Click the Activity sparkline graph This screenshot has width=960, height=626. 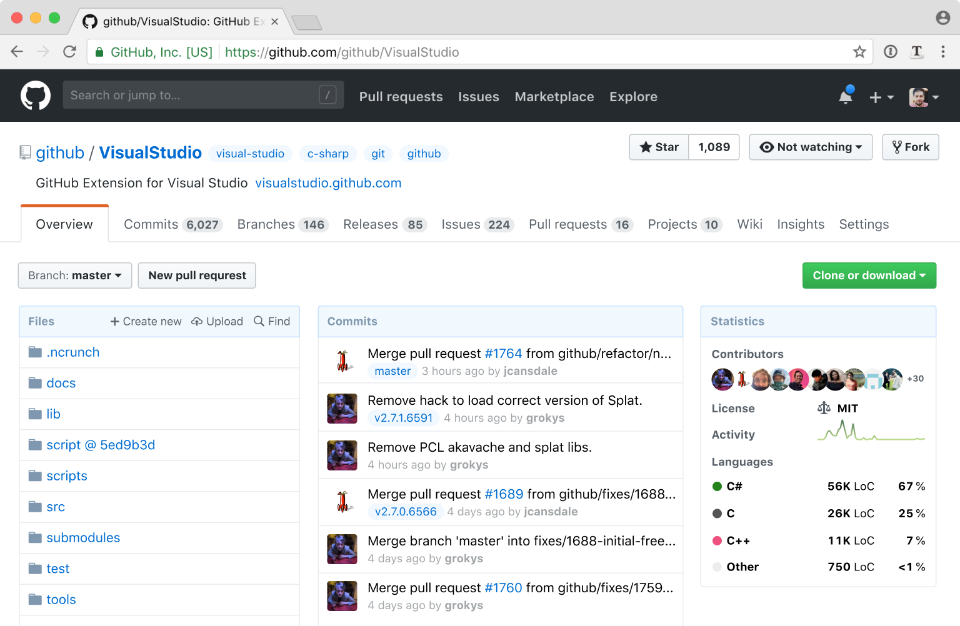tap(871, 432)
